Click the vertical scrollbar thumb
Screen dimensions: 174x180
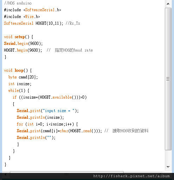(168, 79)
